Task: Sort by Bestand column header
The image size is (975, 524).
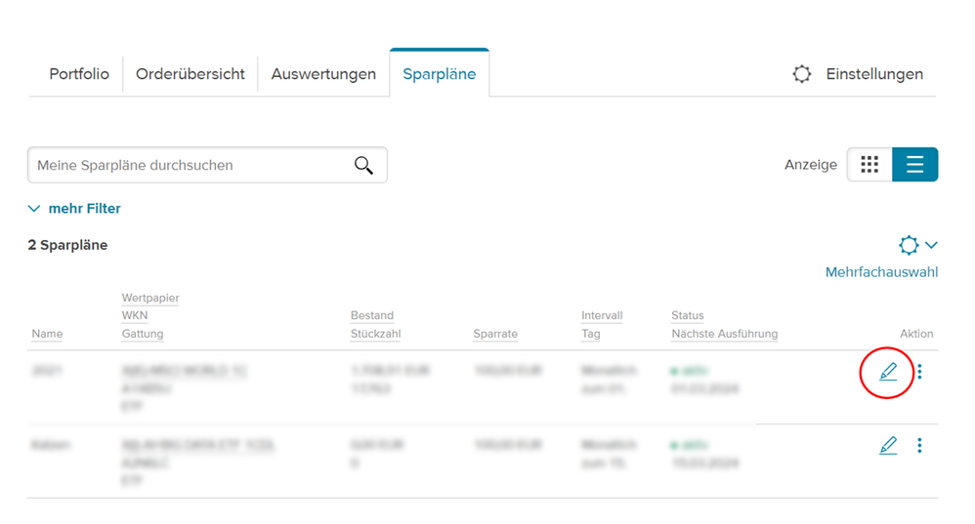Action: (x=372, y=315)
